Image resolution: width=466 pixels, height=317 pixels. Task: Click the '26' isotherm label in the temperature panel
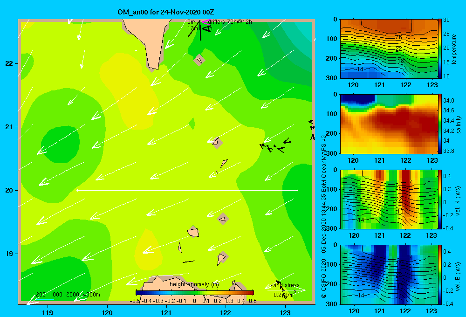(x=398, y=37)
